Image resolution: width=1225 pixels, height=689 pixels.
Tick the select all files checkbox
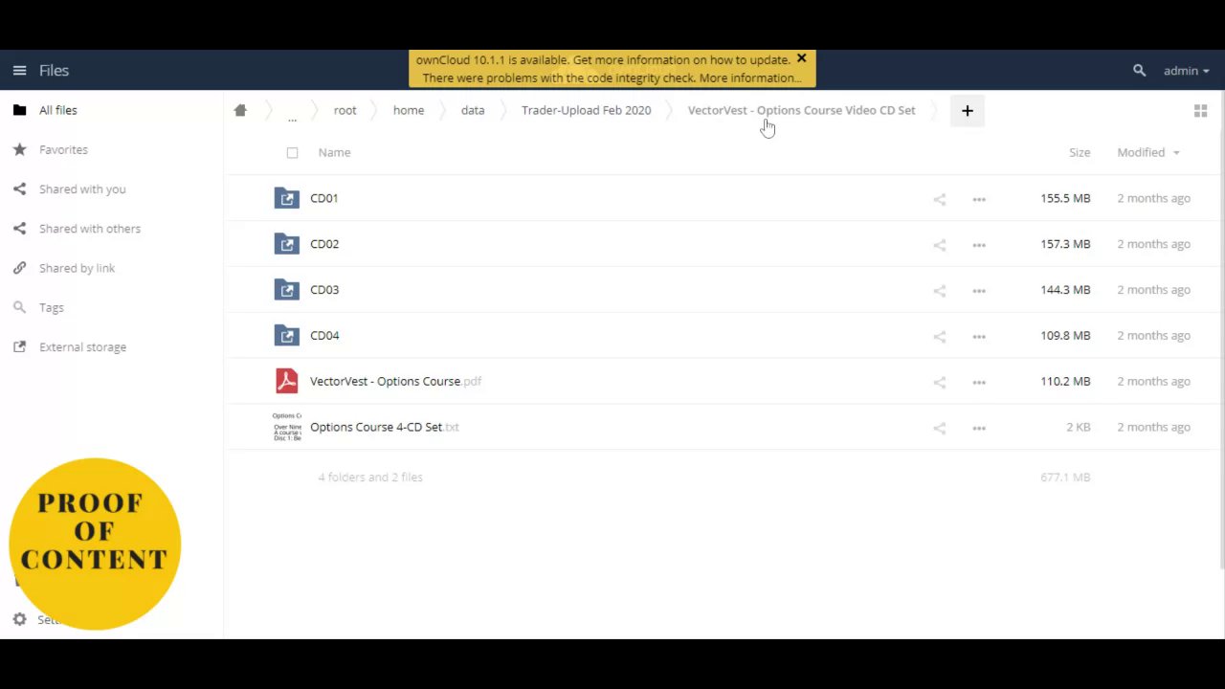292,153
